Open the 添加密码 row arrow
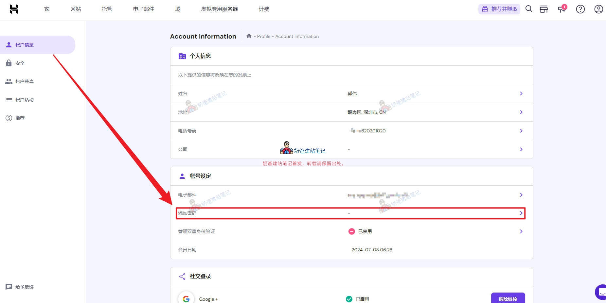Screen dimensions: 606x303 521,213
